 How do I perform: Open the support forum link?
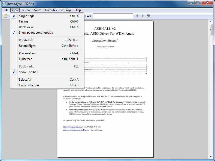point(76,130)
